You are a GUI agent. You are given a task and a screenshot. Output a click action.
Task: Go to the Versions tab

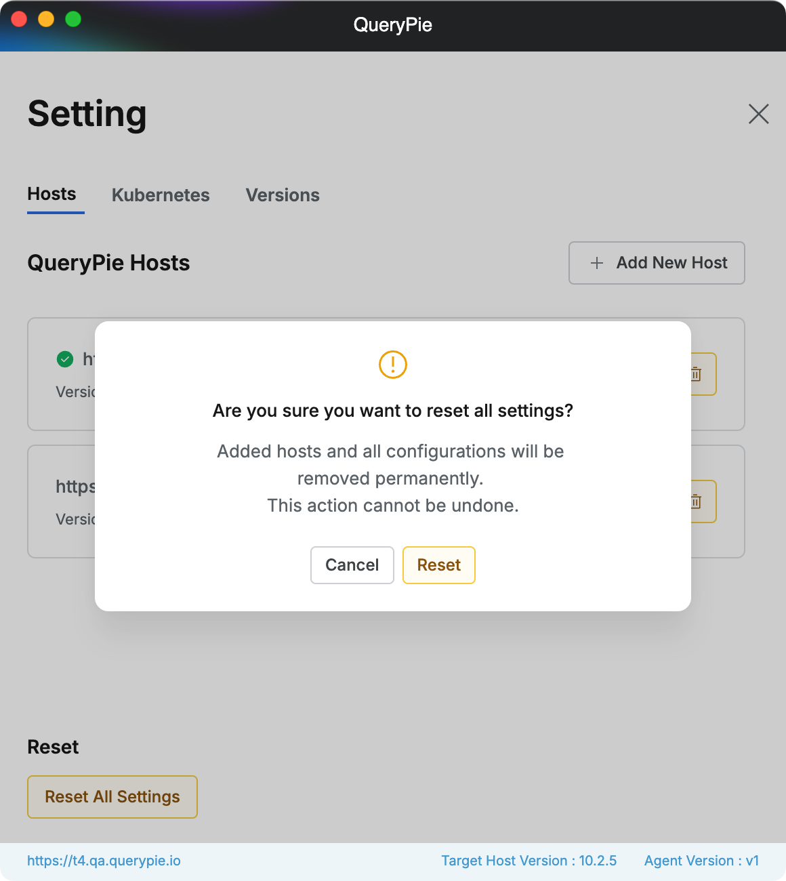click(x=283, y=195)
